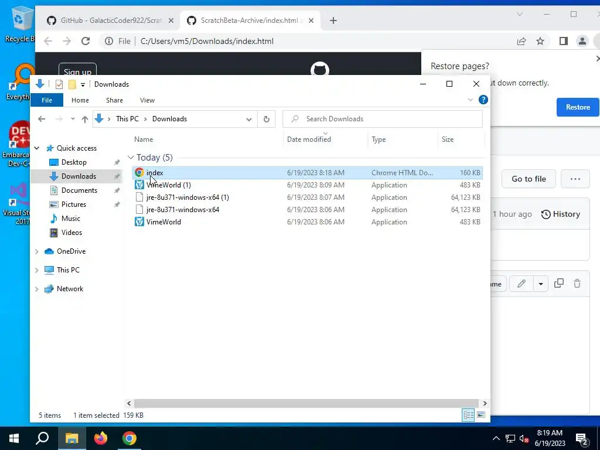This screenshot has height=450, width=600.
Task: Expand the Network tree node
Action: [37, 289]
